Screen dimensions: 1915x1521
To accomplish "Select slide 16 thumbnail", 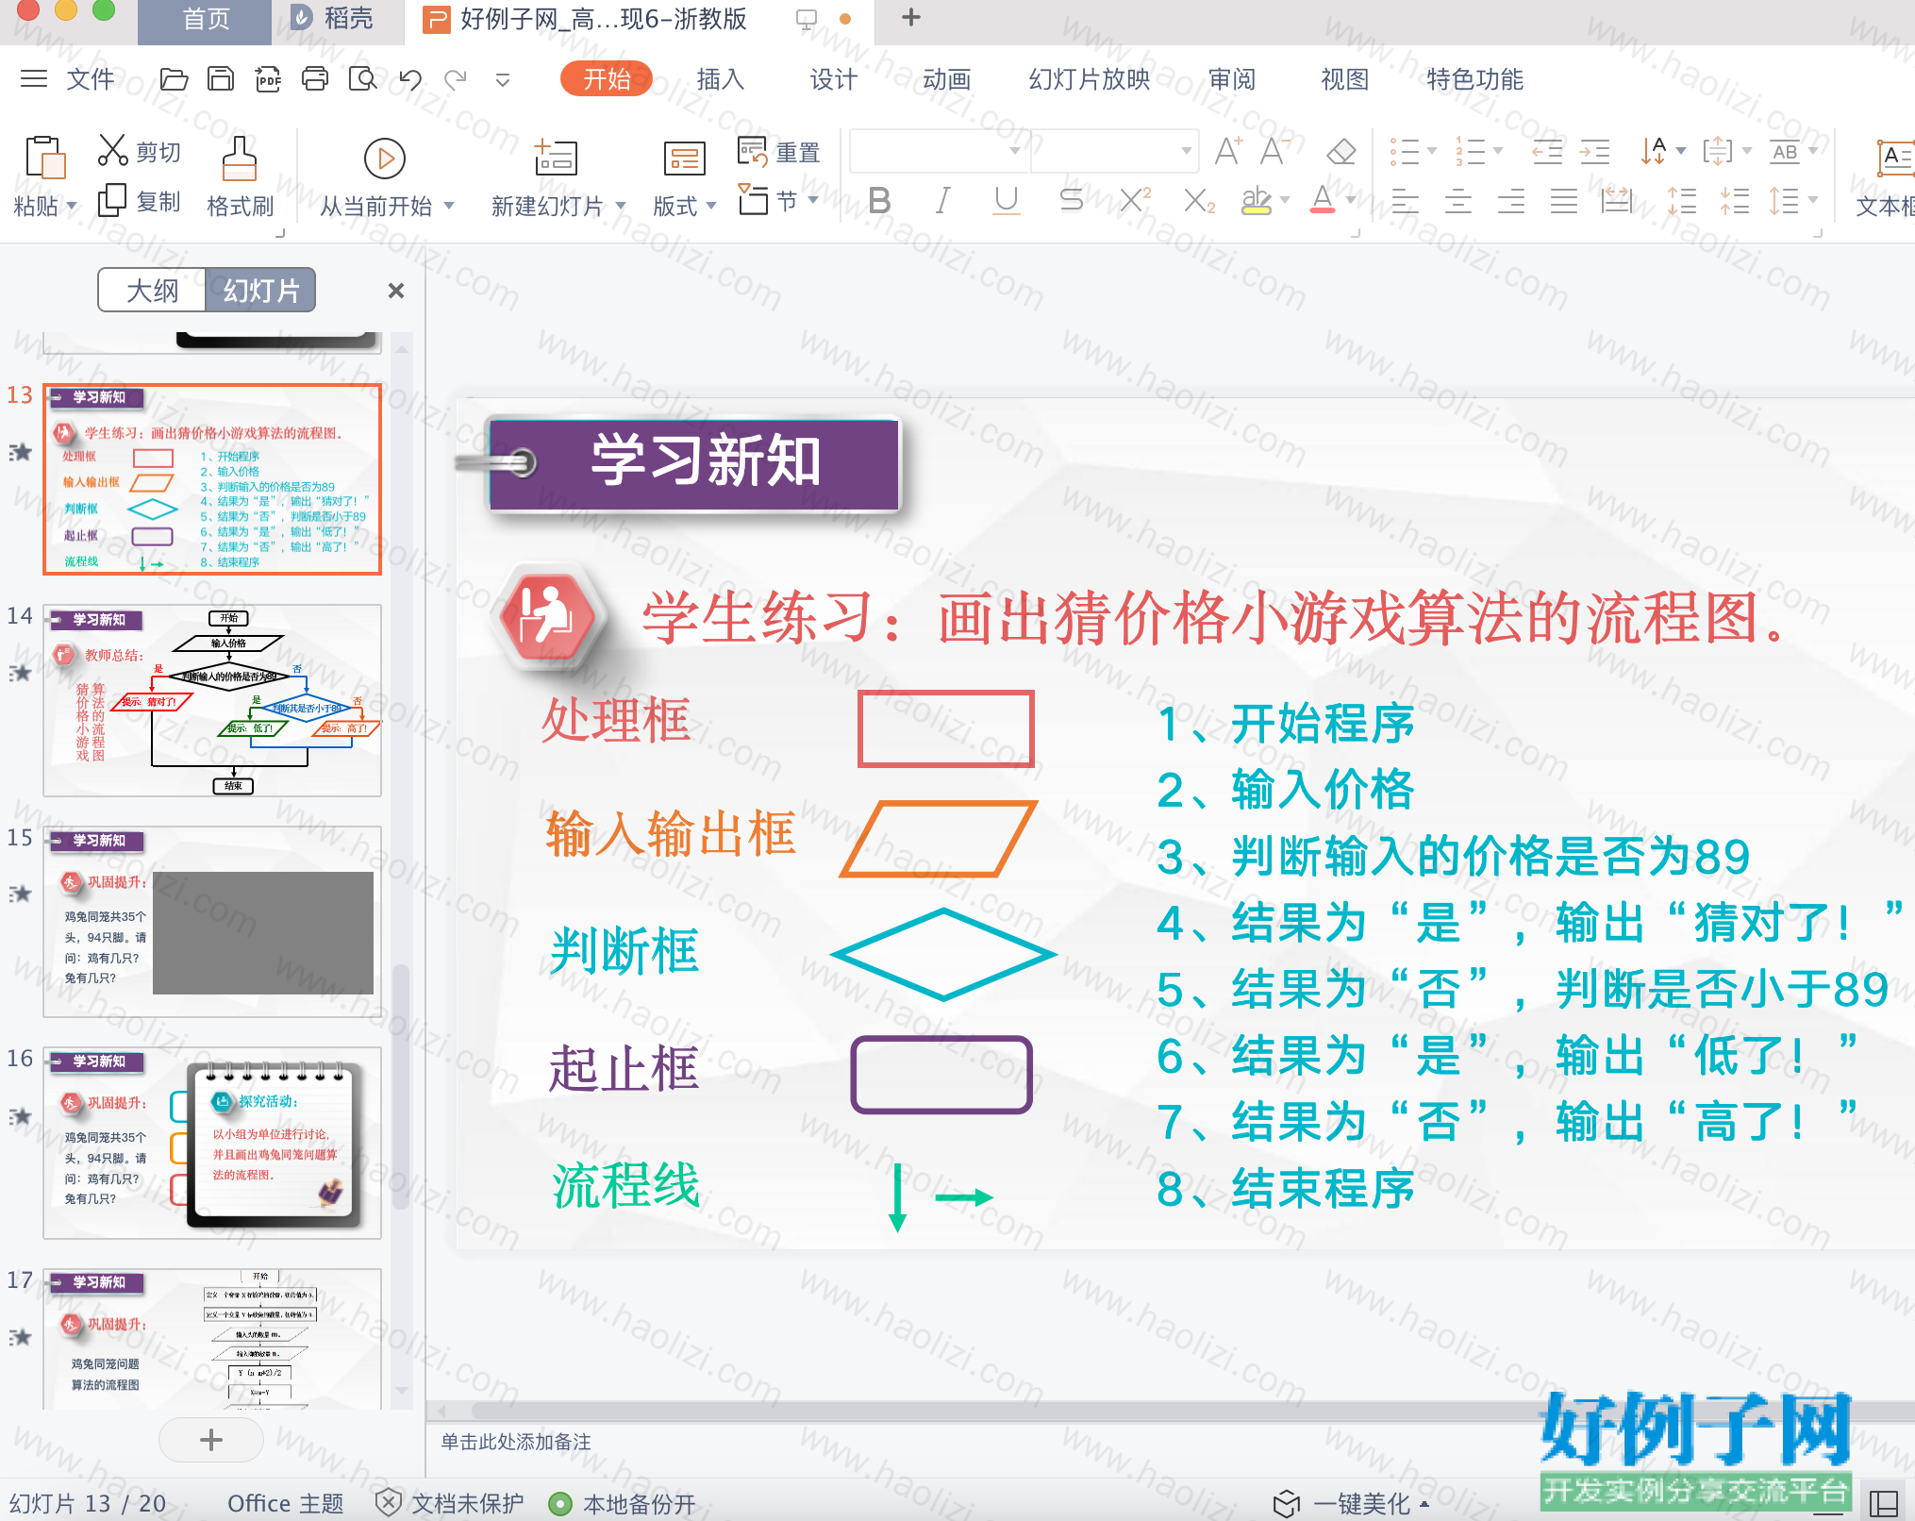I will pyautogui.click(x=212, y=1143).
